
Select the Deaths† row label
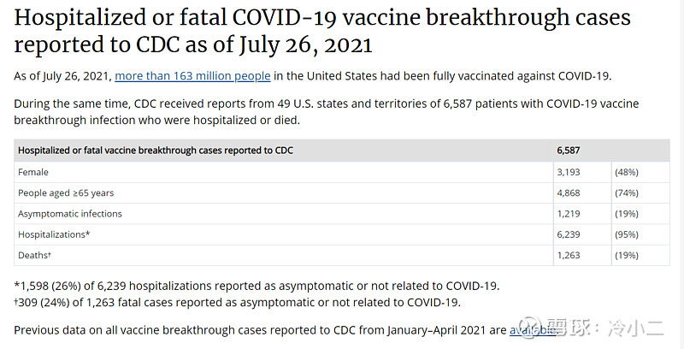coord(36,255)
